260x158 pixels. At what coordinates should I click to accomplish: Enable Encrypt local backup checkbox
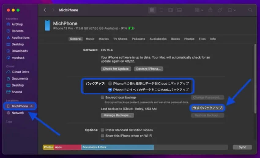tap(102, 97)
